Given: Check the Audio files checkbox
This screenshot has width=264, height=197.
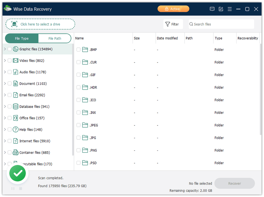Looking at the screenshot, I should 10,72.
